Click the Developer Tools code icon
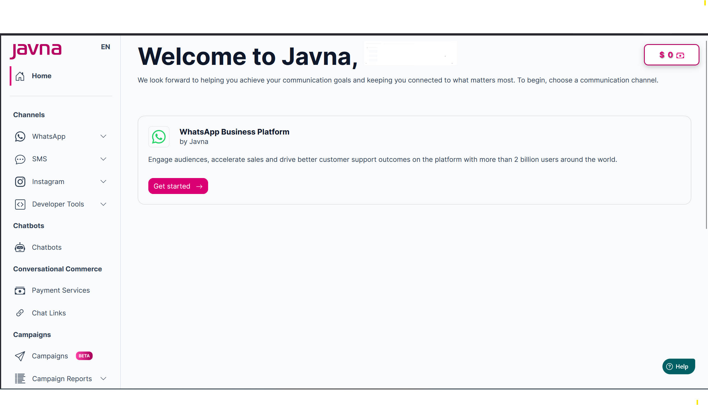Viewport: 708px width, 405px height. tap(20, 204)
